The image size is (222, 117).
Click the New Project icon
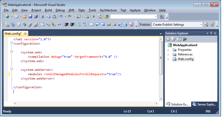tap(7, 17)
